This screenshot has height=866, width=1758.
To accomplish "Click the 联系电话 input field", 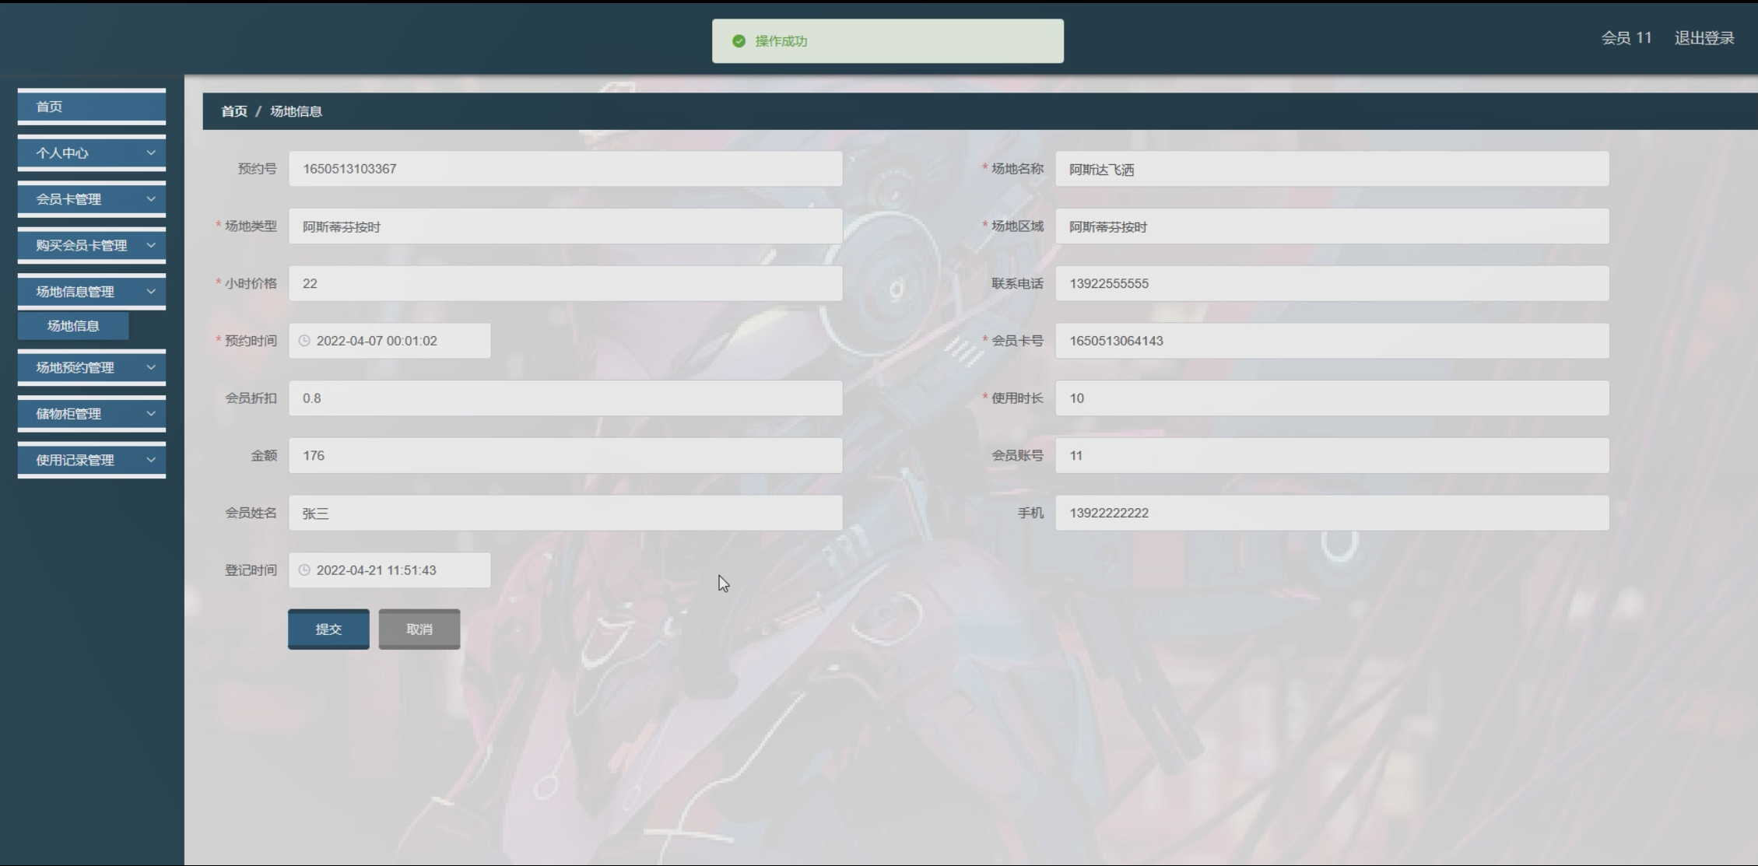I will (1331, 283).
